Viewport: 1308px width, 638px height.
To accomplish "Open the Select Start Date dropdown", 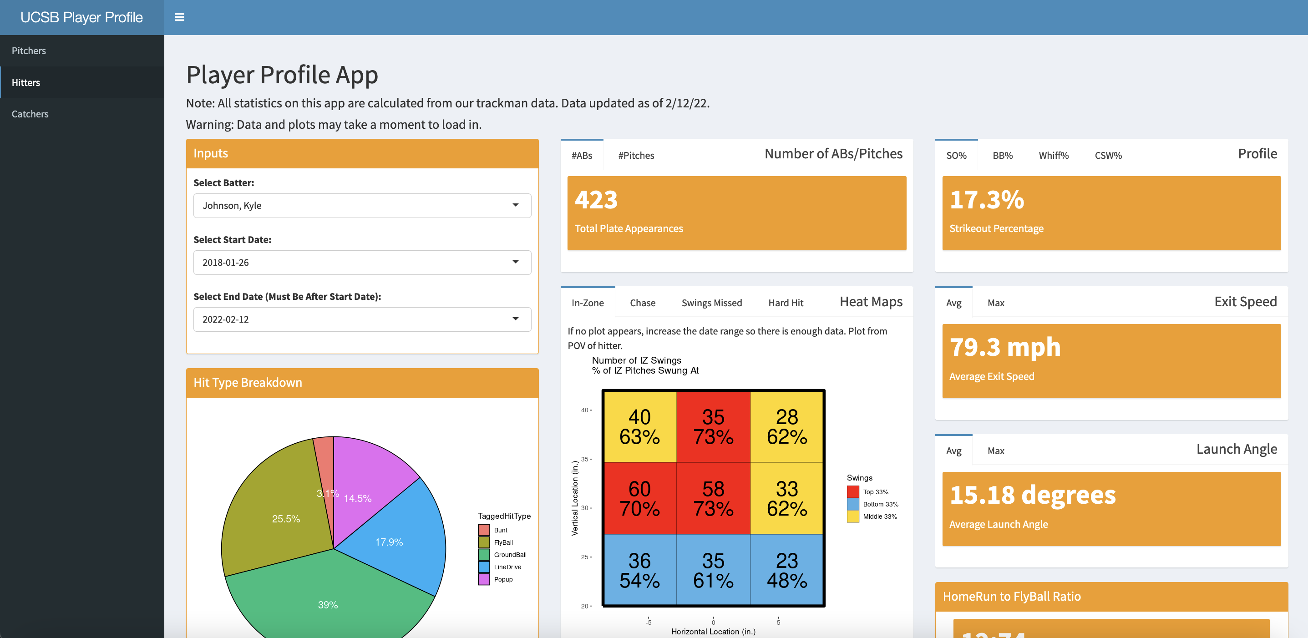I will (x=361, y=263).
